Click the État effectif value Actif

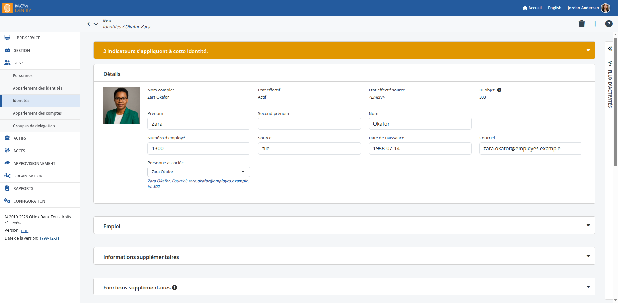[x=262, y=97]
